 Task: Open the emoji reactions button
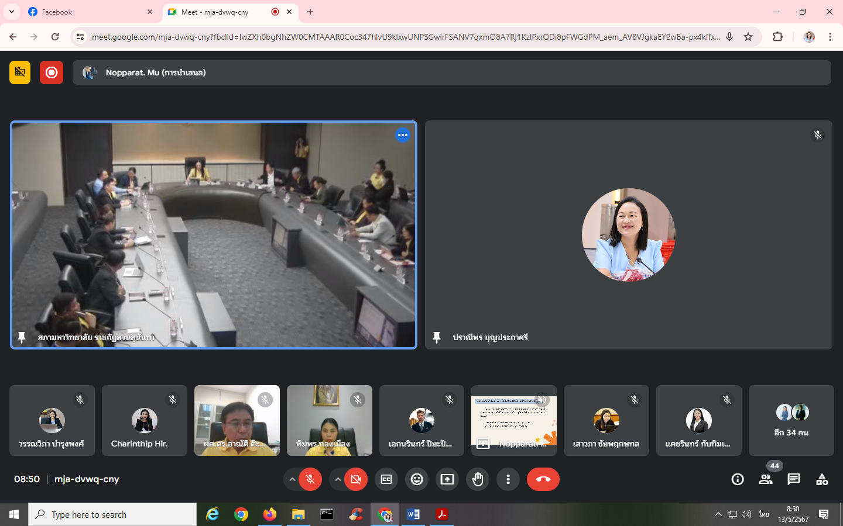[x=417, y=479]
